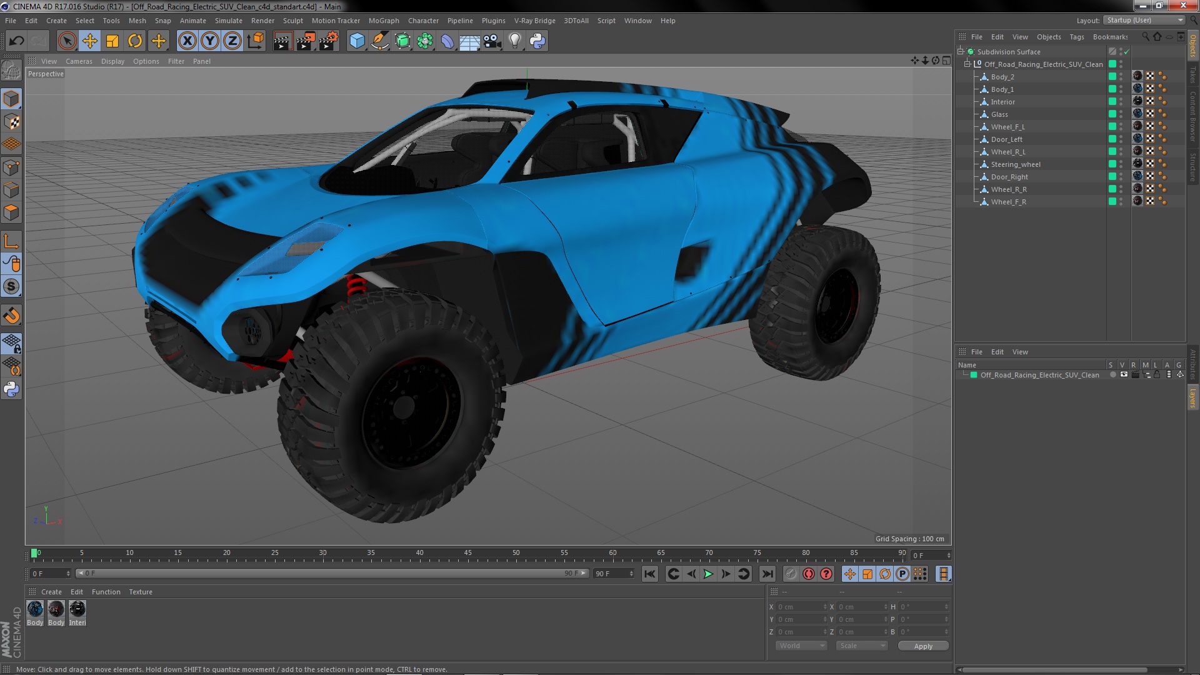
Task: Play the animation forward
Action: (x=708, y=574)
